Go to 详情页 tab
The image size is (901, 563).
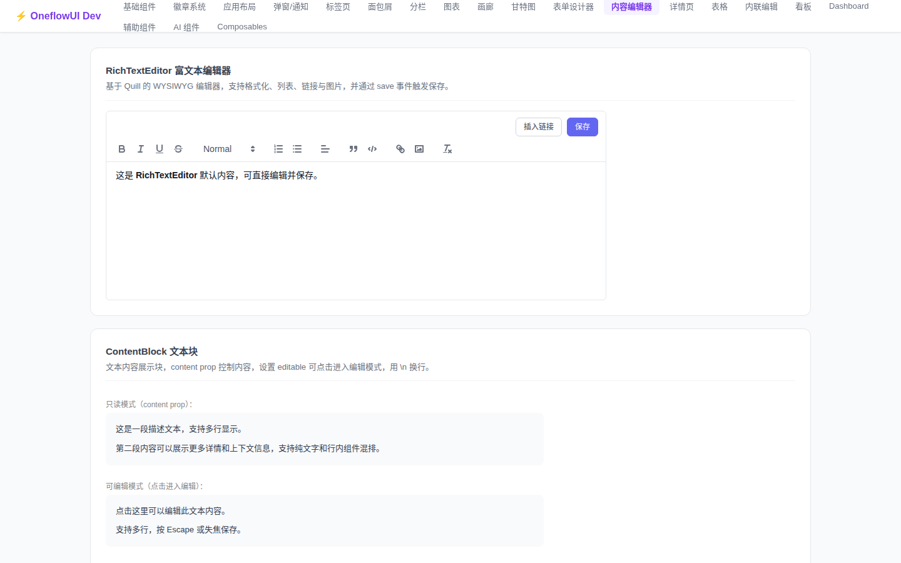point(682,7)
